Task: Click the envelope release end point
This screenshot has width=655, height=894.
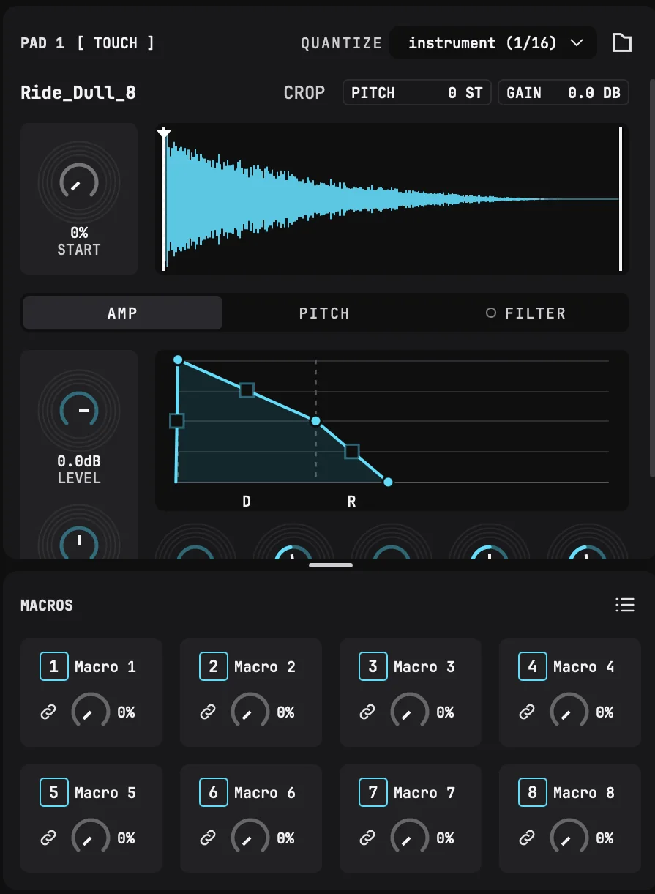Action: click(388, 482)
